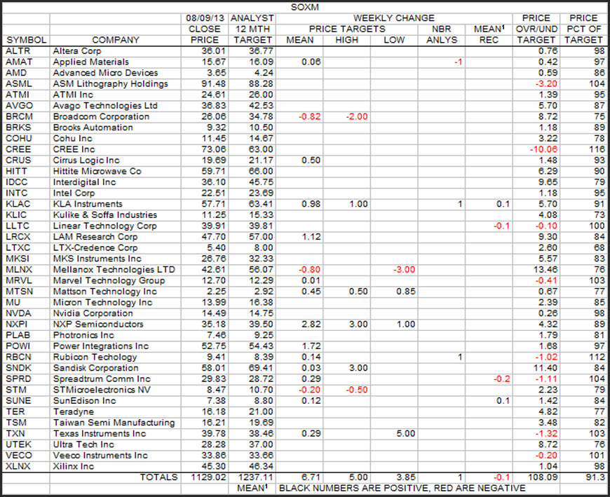Click the ATMI Inc company name
The image size is (610, 497).
[x=73, y=95]
